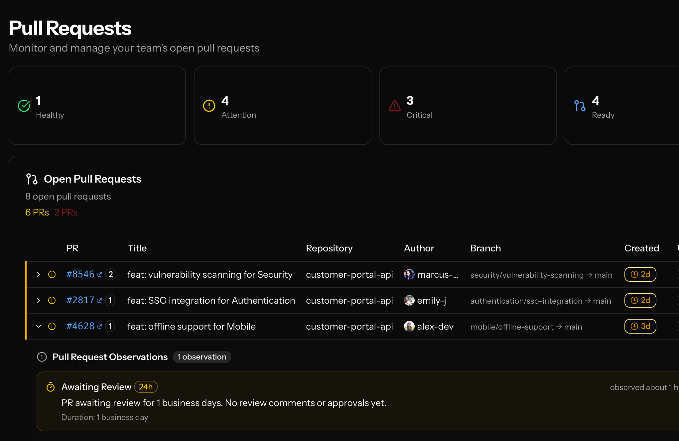Click repository cell in #8546 row
The width and height of the screenshot is (679, 441).
[349, 274]
